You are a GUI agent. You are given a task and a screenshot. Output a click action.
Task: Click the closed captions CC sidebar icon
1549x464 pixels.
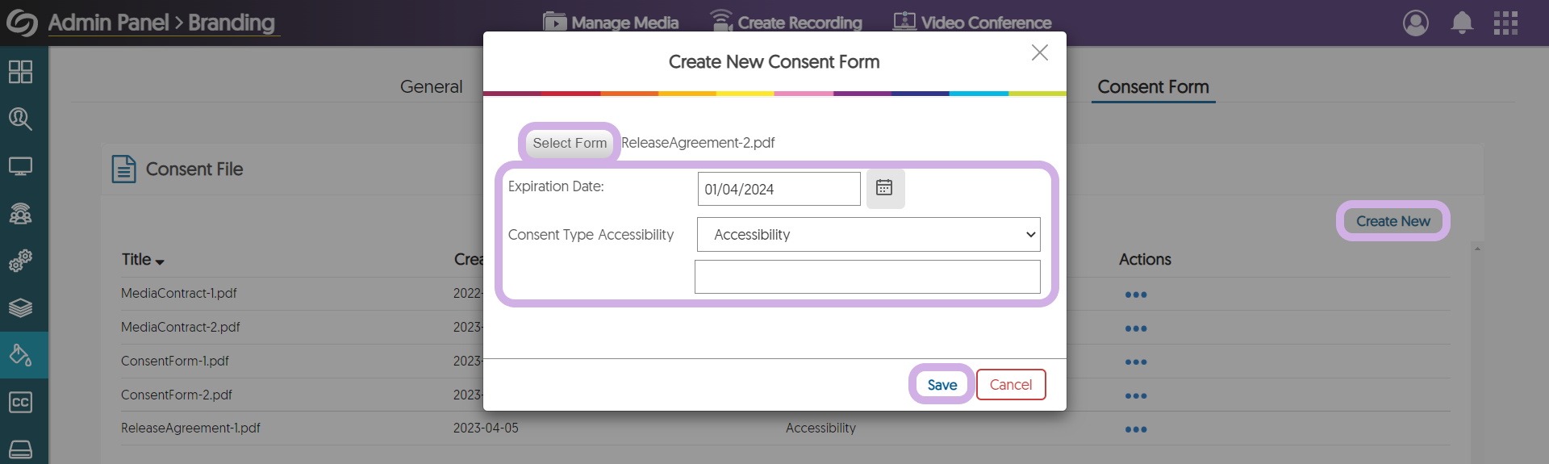20,402
